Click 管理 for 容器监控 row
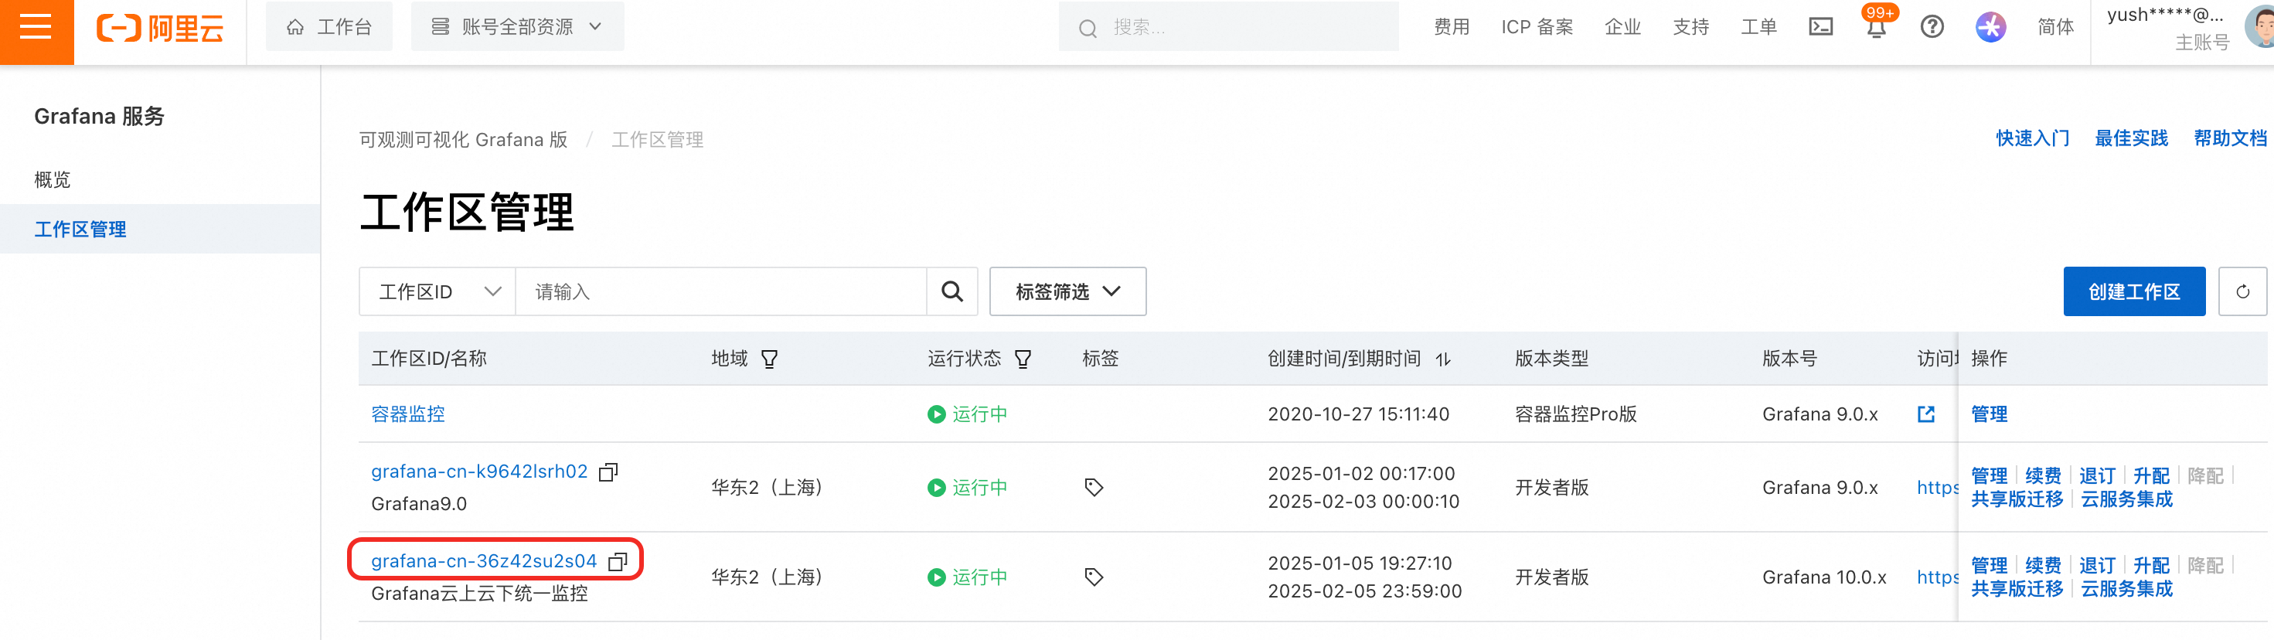This screenshot has height=640, width=2274. (x=1989, y=414)
